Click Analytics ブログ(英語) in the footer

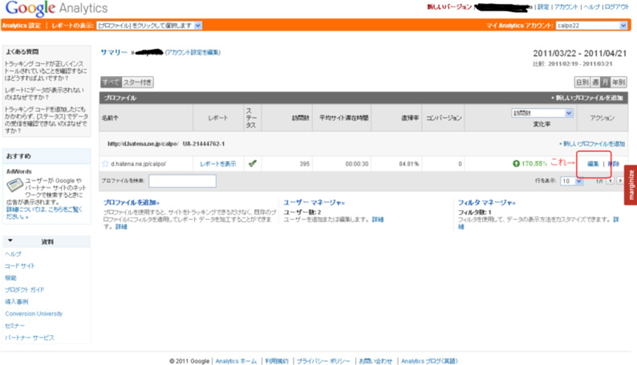coord(429,361)
